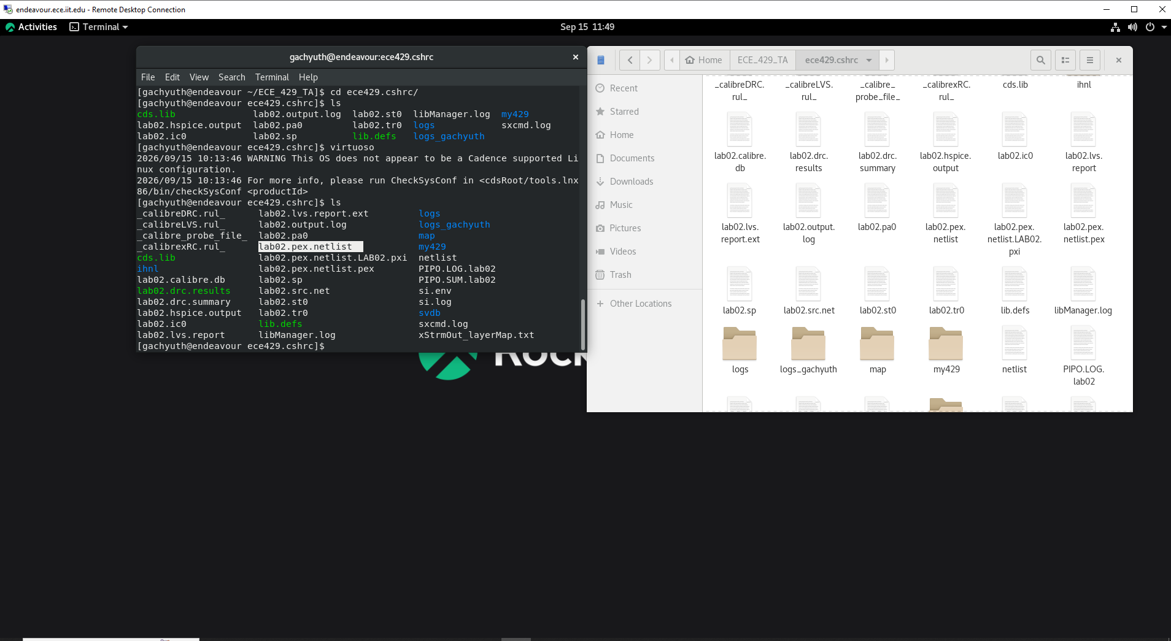
Task: Navigate to Home in path bar
Action: pyautogui.click(x=705, y=60)
